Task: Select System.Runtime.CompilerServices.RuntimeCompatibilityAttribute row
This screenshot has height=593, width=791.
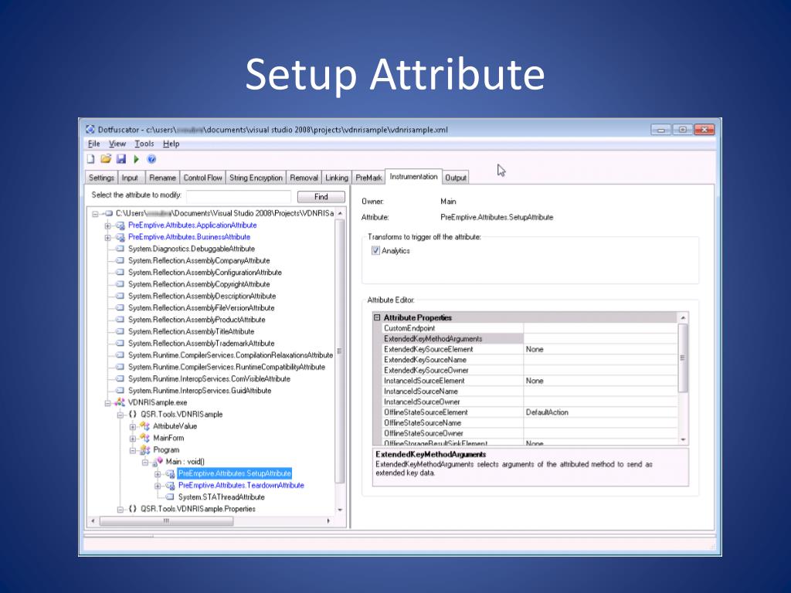Action: coord(226,367)
